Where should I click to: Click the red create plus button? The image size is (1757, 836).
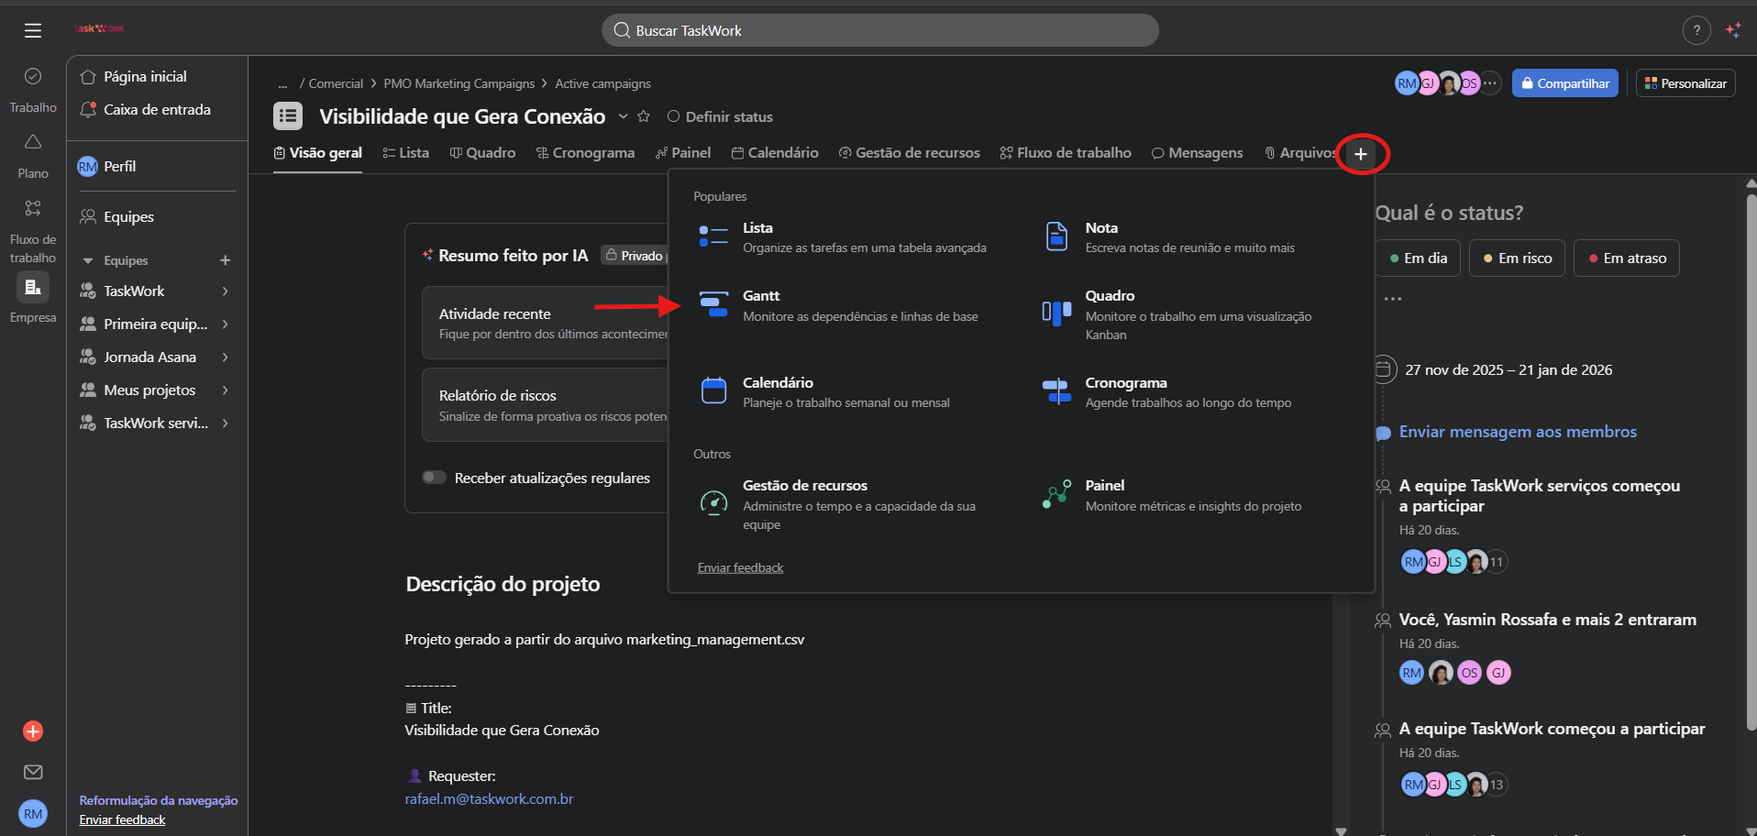coord(33,731)
